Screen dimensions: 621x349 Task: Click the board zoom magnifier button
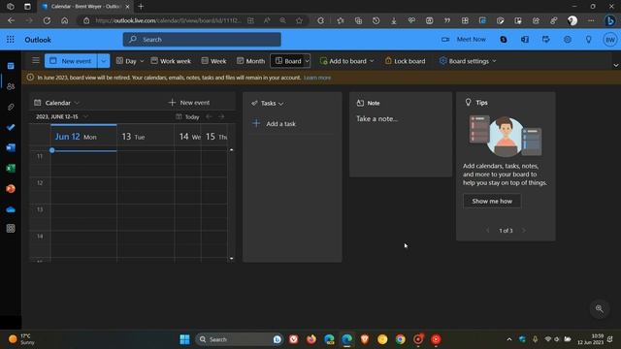[600, 308]
